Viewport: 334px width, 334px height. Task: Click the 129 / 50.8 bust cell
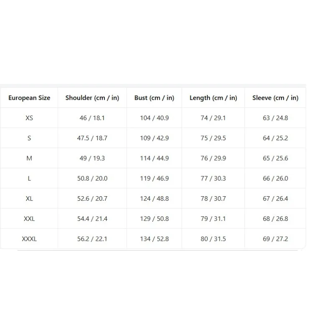[154, 219]
